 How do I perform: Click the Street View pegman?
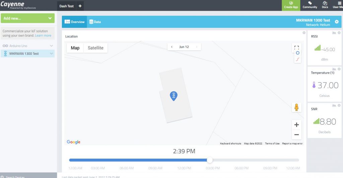click(296, 107)
